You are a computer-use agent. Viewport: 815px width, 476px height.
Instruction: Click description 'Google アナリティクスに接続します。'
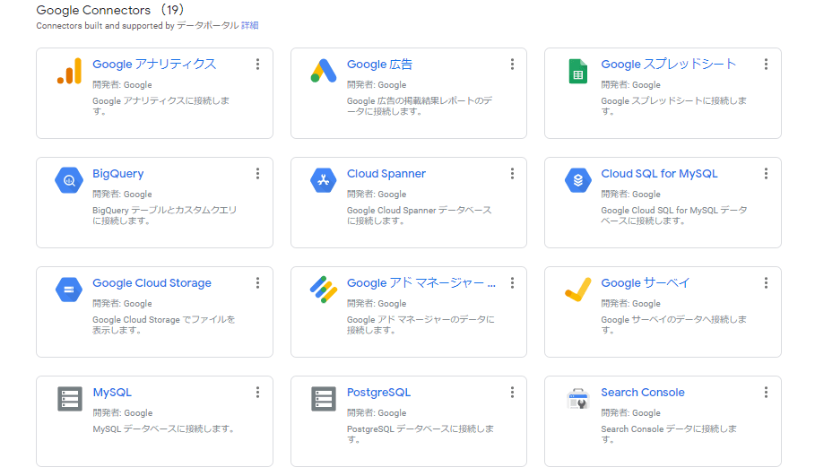161,106
